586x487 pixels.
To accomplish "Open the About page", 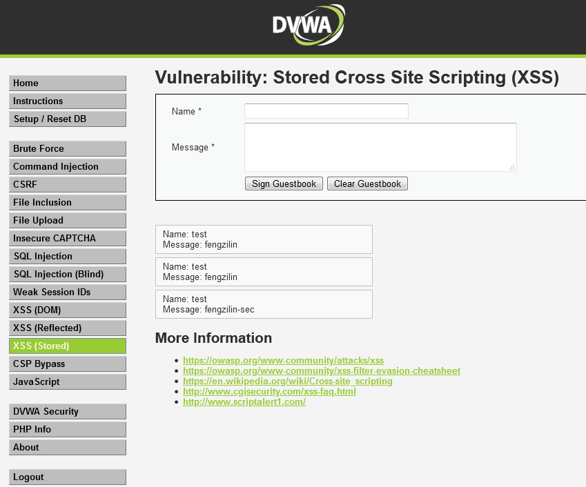I will click(x=68, y=448).
